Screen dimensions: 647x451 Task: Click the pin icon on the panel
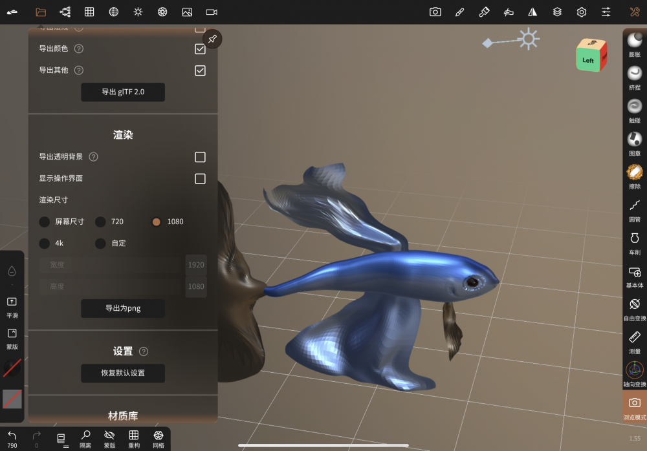coord(212,39)
